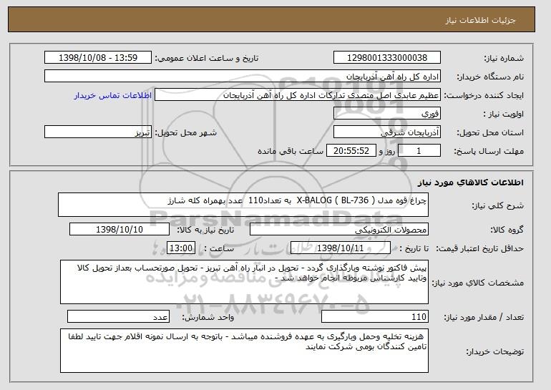Click the priority field showing فوري

point(387,114)
